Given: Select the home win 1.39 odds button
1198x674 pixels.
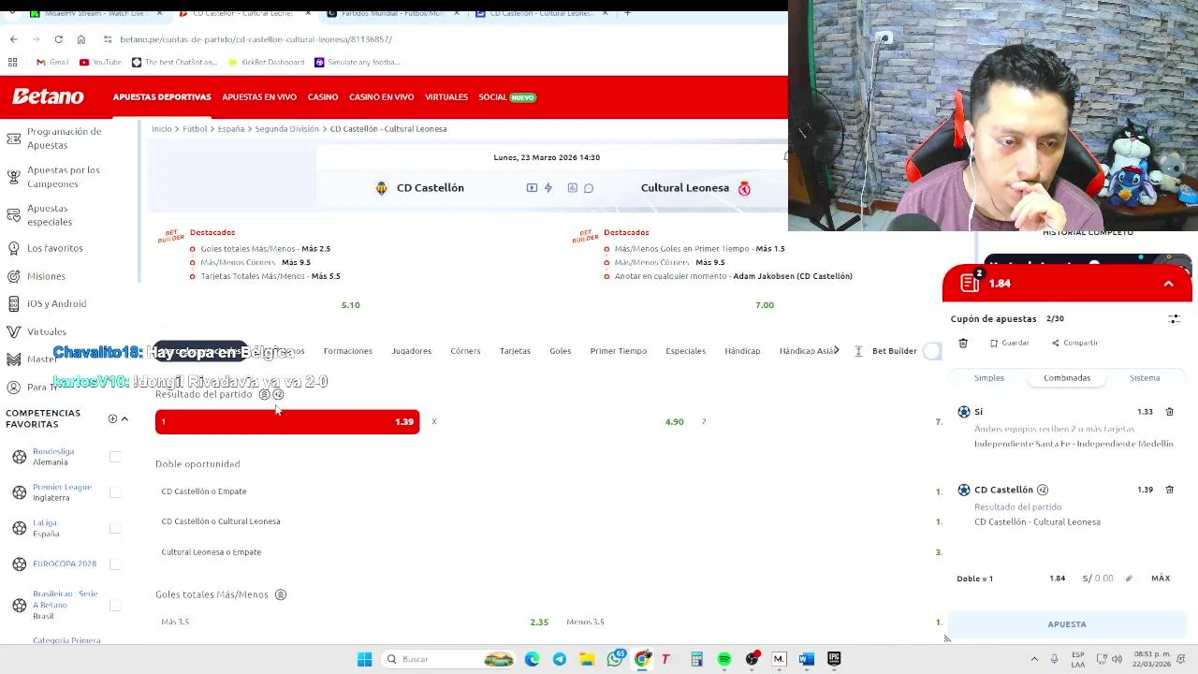Looking at the screenshot, I should pyautogui.click(x=287, y=422).
